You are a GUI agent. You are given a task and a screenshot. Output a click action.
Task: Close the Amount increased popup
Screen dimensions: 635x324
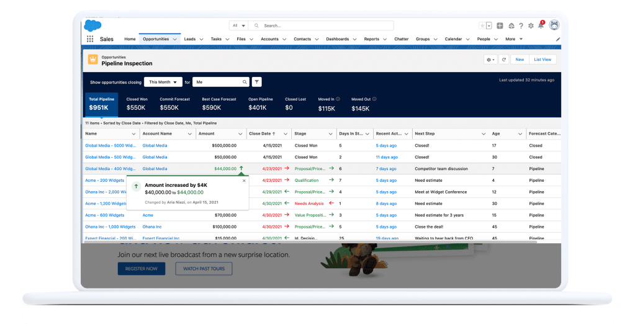tap(244, 181)
